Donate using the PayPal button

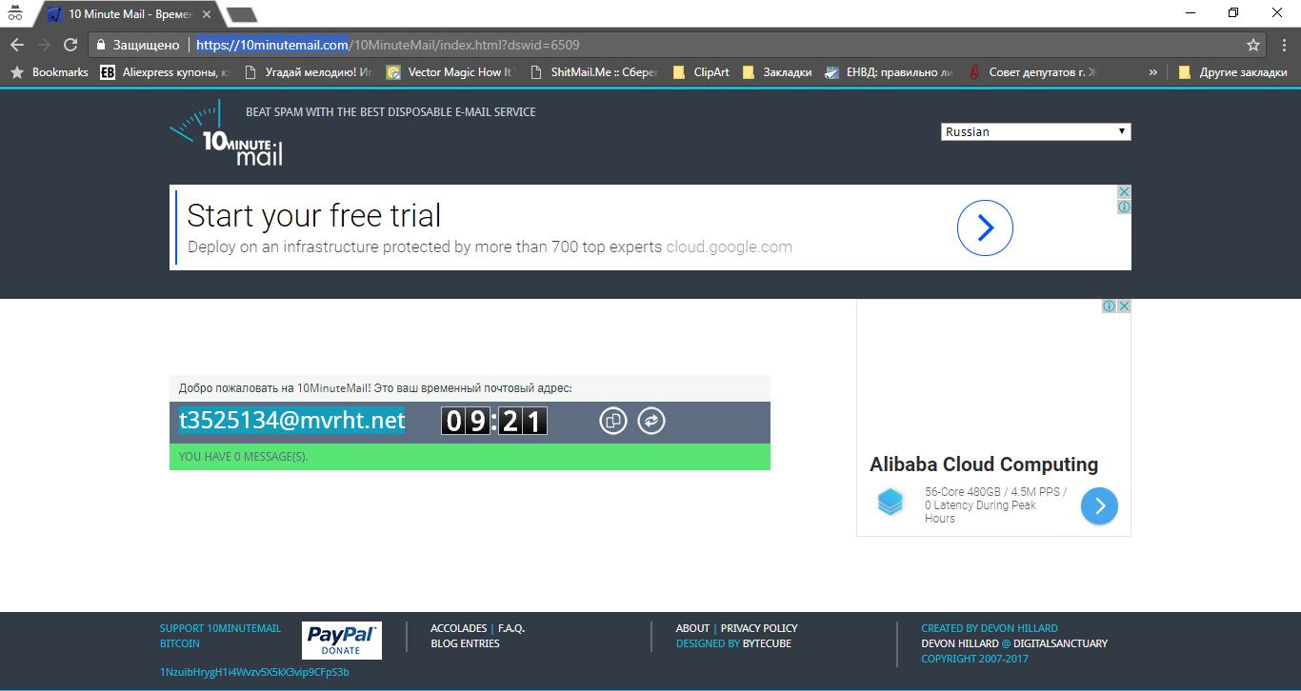(x=342, y=641)
